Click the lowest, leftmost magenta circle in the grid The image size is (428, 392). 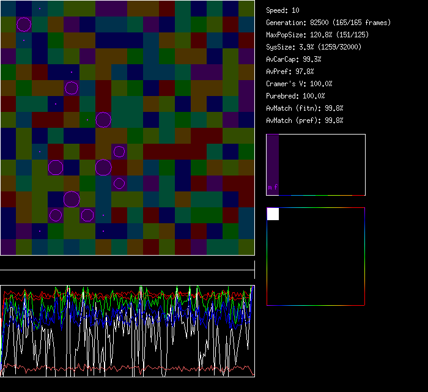coord(56,215)
